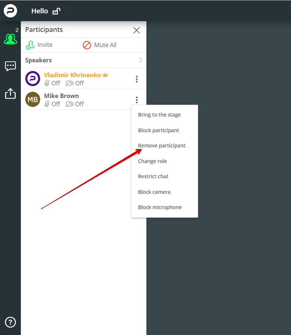Click the Vladimir Khrinenko name text
291x335 pixels.
[72, 75]
